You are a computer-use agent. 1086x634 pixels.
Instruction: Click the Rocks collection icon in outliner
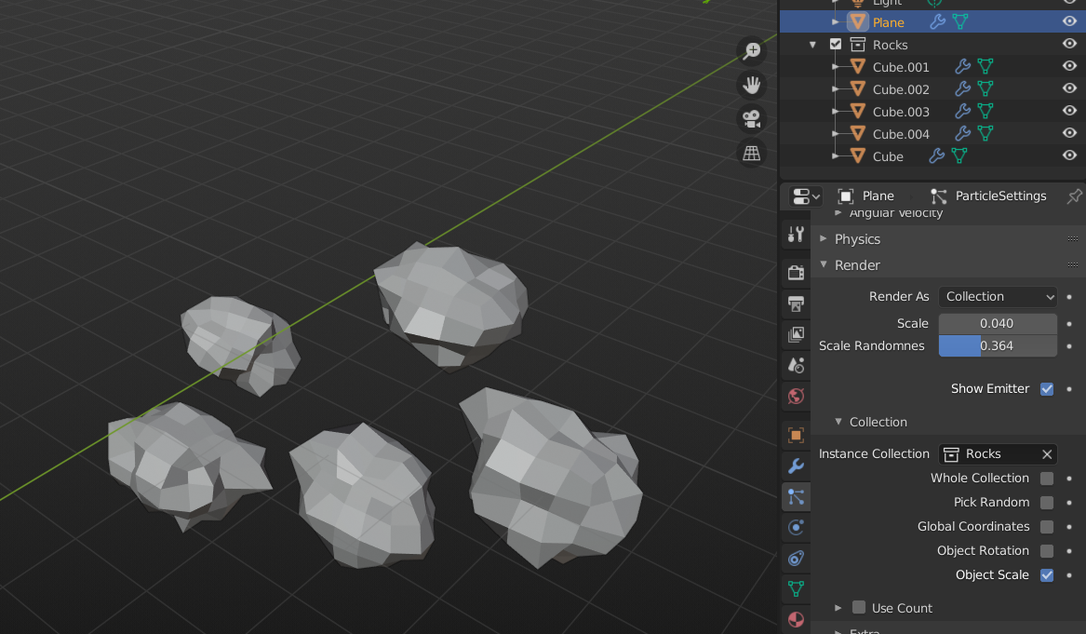(x=857, y=45)
